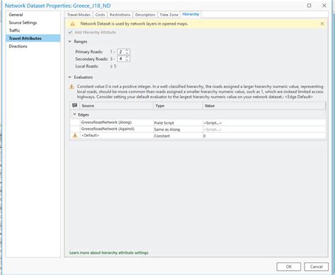Click the Cancel button
This screenshot has width=335, height=275.
(316, 267)
